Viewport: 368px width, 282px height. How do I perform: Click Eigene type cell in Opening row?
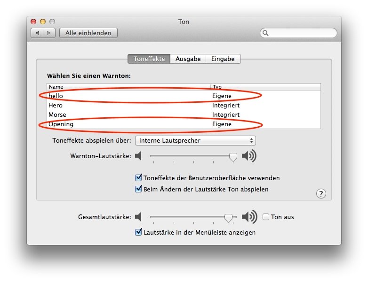(x=222, y=124)
